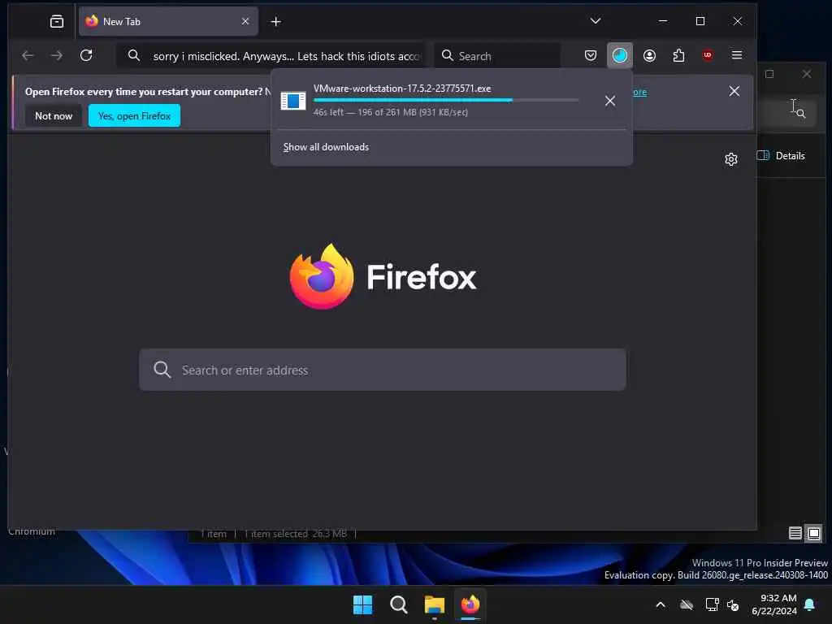Click the learn more link in notification
The height and width of the screenshot is (624, 832).
[640, 93]
